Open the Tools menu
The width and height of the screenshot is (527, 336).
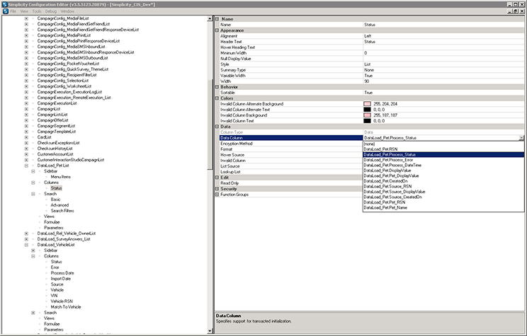(x=37, y=11)
